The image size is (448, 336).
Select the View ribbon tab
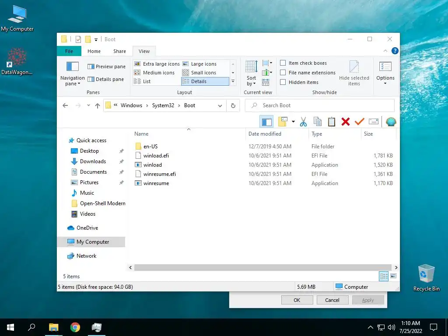pyautogui.click(x=144, y=51)
